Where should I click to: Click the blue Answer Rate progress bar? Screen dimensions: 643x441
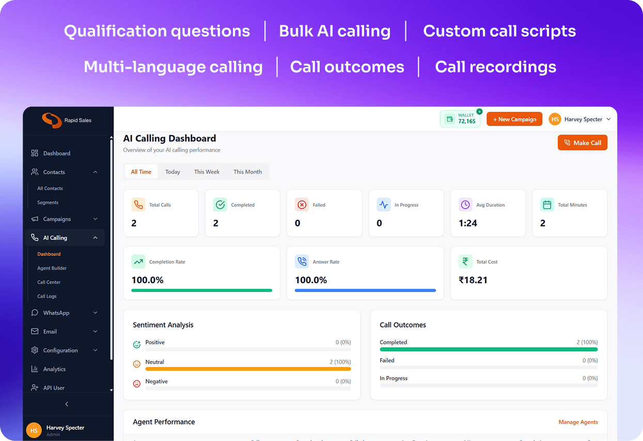[365, 290]
